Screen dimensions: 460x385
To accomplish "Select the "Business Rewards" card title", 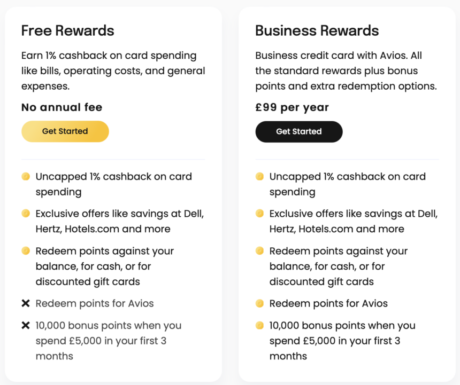I will coord(317,30).
